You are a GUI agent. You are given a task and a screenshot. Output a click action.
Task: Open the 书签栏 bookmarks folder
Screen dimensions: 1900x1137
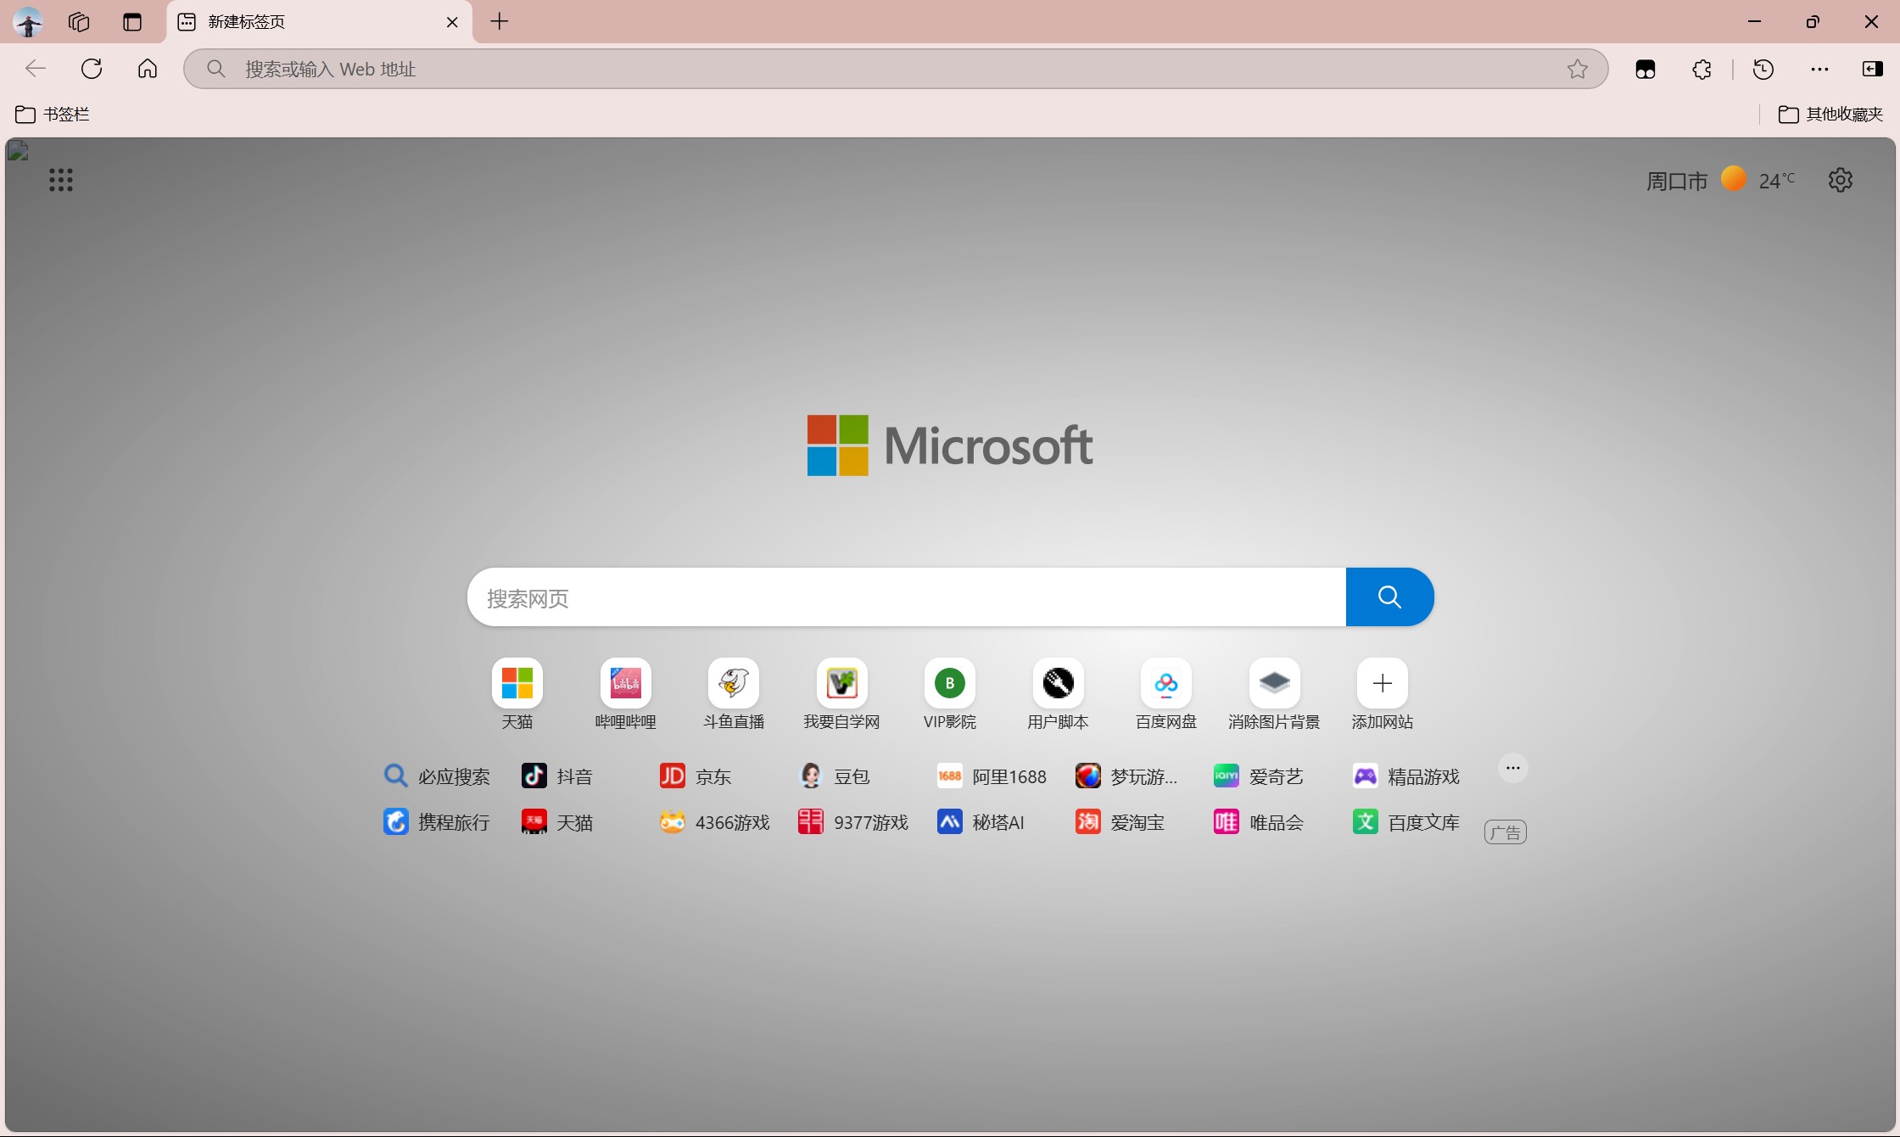53,114
